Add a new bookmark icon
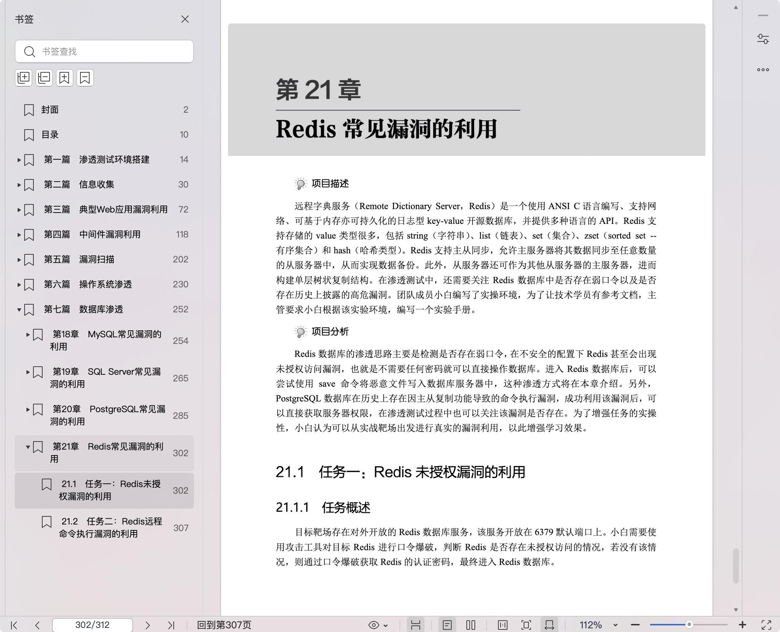Image resolution: width=780 pixels, height=632 pixels. click(x=65, y=78)
